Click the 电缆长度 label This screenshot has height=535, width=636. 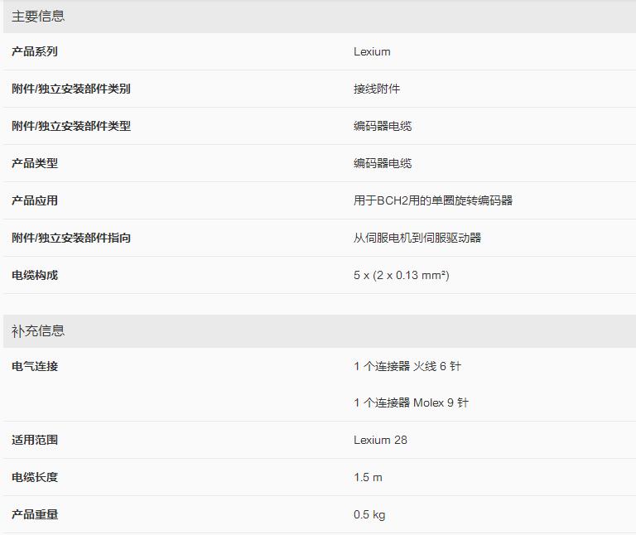point(35,477)
